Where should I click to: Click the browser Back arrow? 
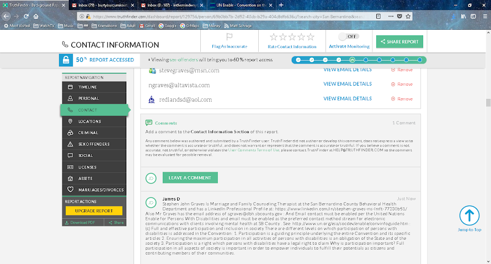point(6,17)
